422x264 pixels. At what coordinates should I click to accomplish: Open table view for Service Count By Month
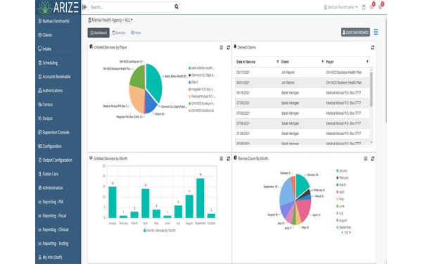point(366,158)
